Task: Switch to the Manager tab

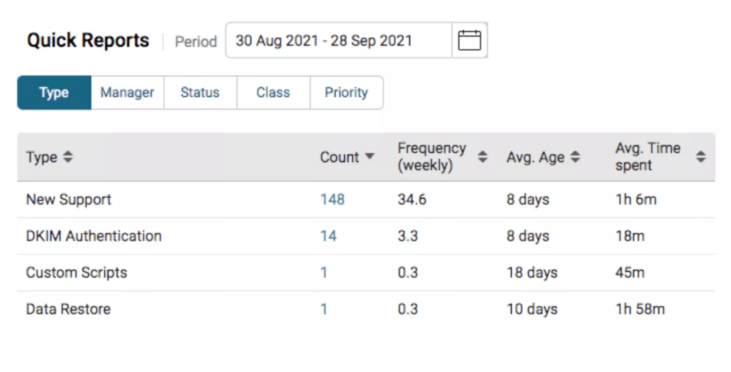Action: pos(127,93)
